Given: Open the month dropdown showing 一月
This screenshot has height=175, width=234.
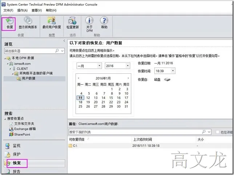Looking at the screenshot, I should 99,66.
